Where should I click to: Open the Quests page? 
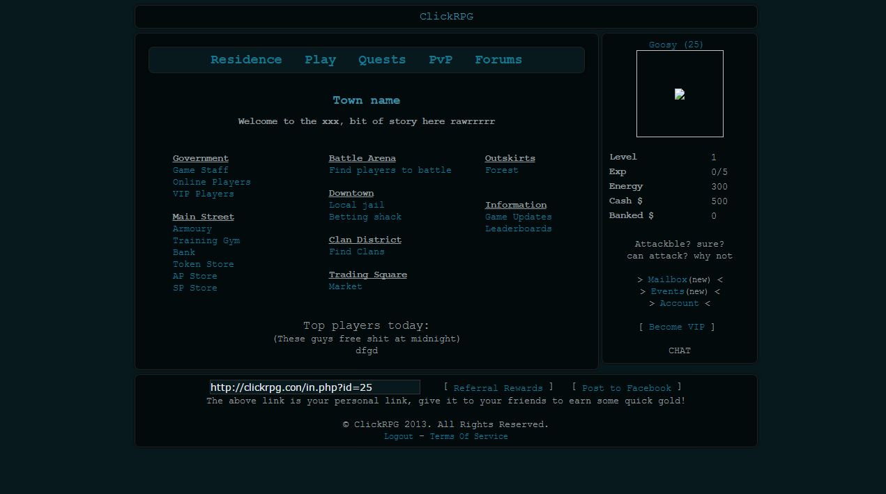point(382,60)
